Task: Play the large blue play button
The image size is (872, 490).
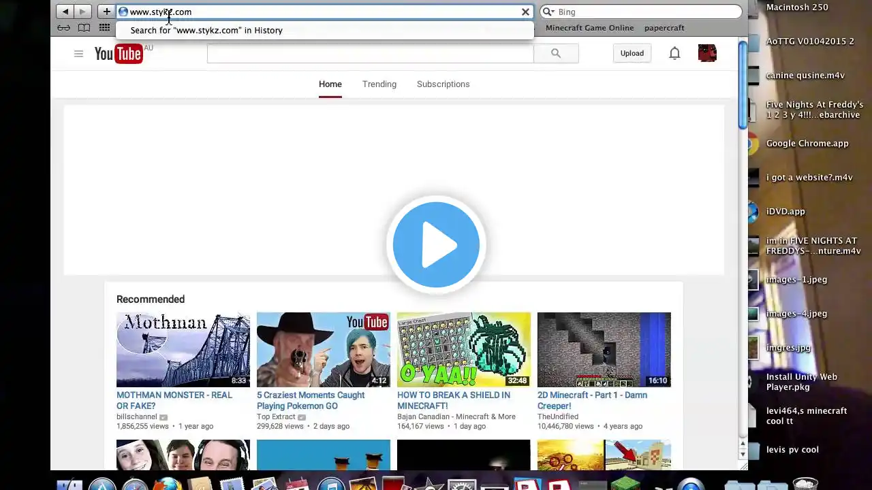Action: (x=436, y=245)
